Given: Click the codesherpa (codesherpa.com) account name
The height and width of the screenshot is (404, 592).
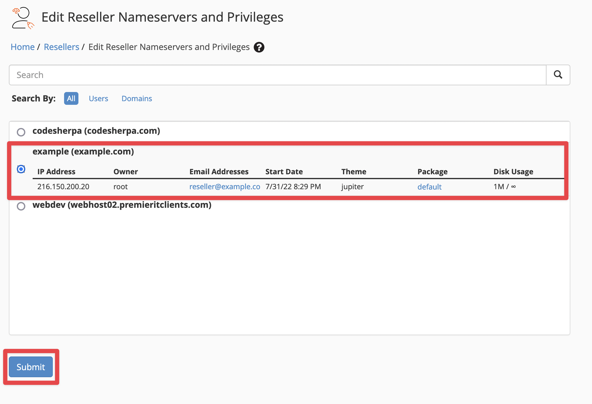Looking at the screenshot, I should pyautogui.click(x=96, y=131).
